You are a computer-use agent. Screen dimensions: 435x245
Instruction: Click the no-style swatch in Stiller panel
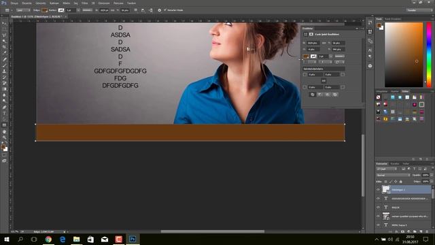tap(379, 97)
